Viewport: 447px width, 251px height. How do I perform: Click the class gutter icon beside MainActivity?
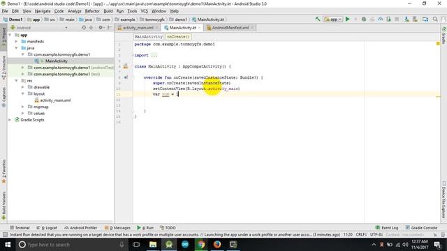pos(126,66)
